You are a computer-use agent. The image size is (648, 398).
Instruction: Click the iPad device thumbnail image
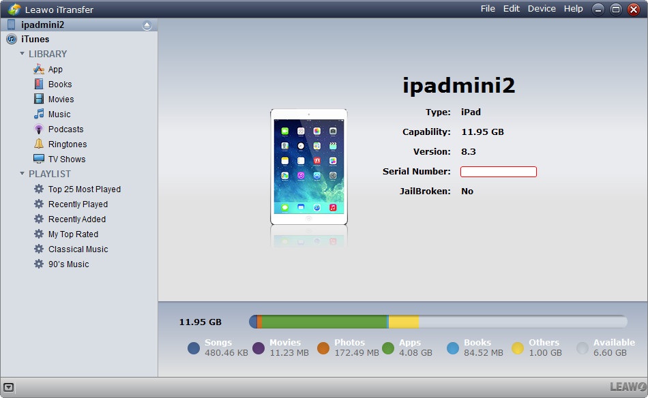pos(308,167)
